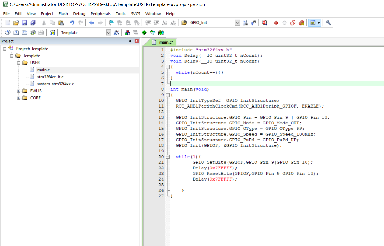Toggle auto-hide pin on the Project panel

(x=130, y=41)
